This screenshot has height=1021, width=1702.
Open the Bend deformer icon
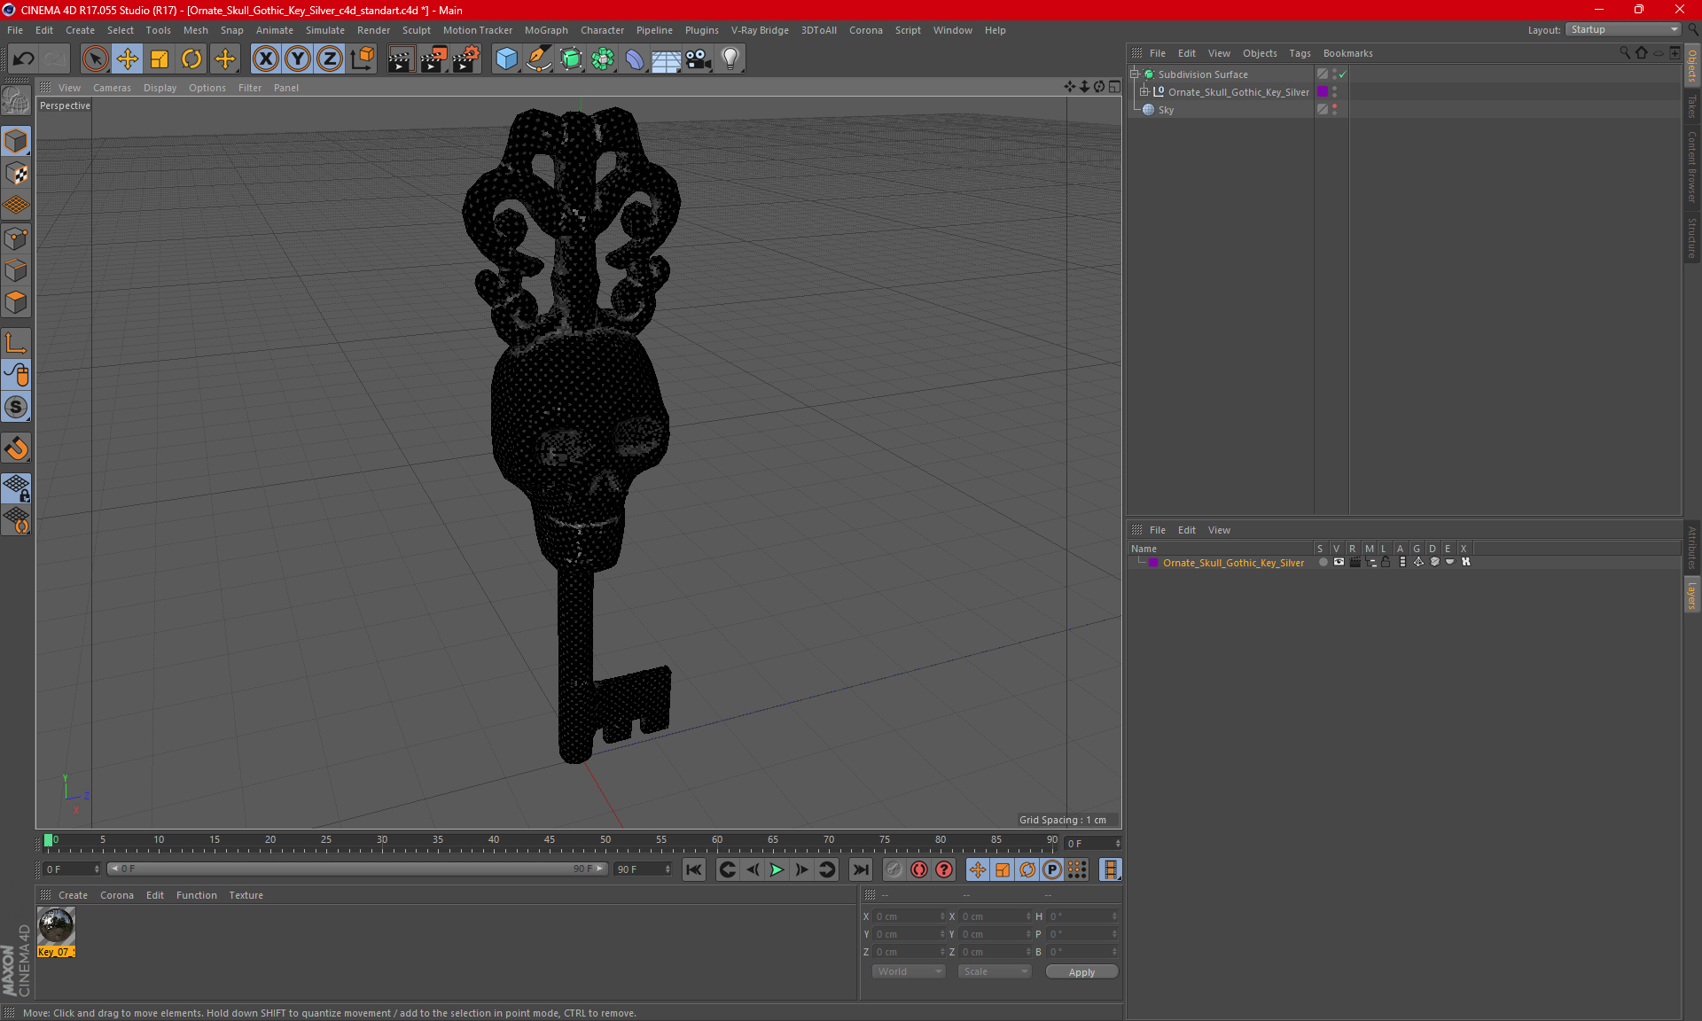click(635, 58)
